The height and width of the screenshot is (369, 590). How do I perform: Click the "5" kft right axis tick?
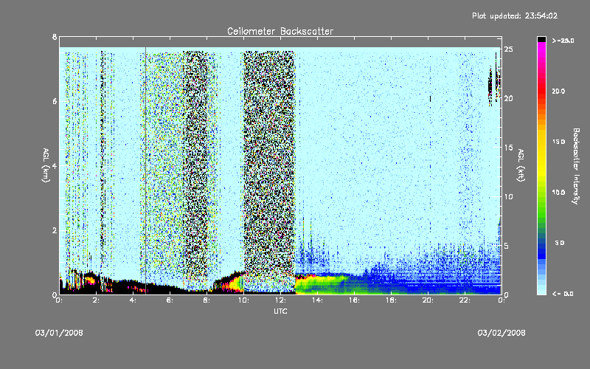tap(507, 246)
